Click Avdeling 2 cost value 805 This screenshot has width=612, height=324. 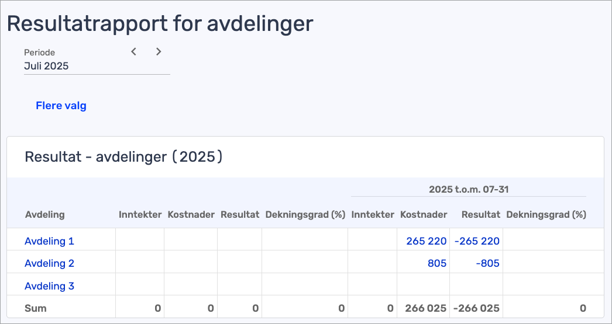(437, 263)
